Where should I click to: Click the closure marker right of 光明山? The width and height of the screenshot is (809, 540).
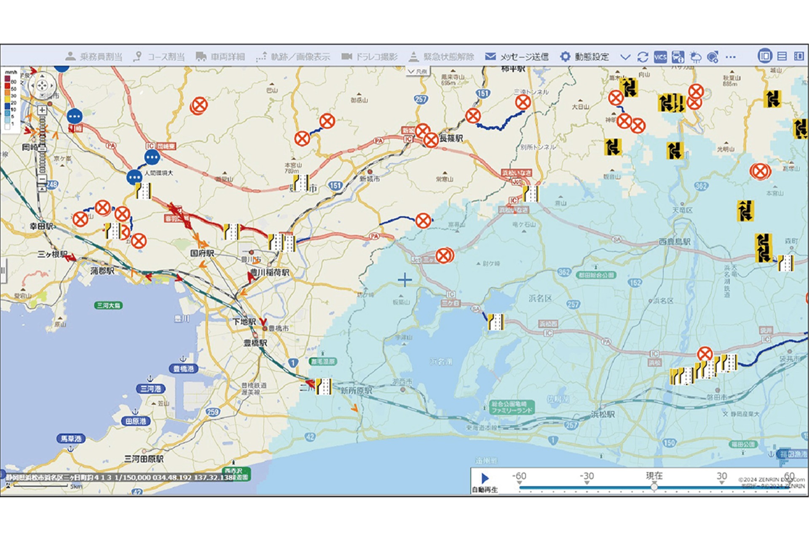pos(760,171)
